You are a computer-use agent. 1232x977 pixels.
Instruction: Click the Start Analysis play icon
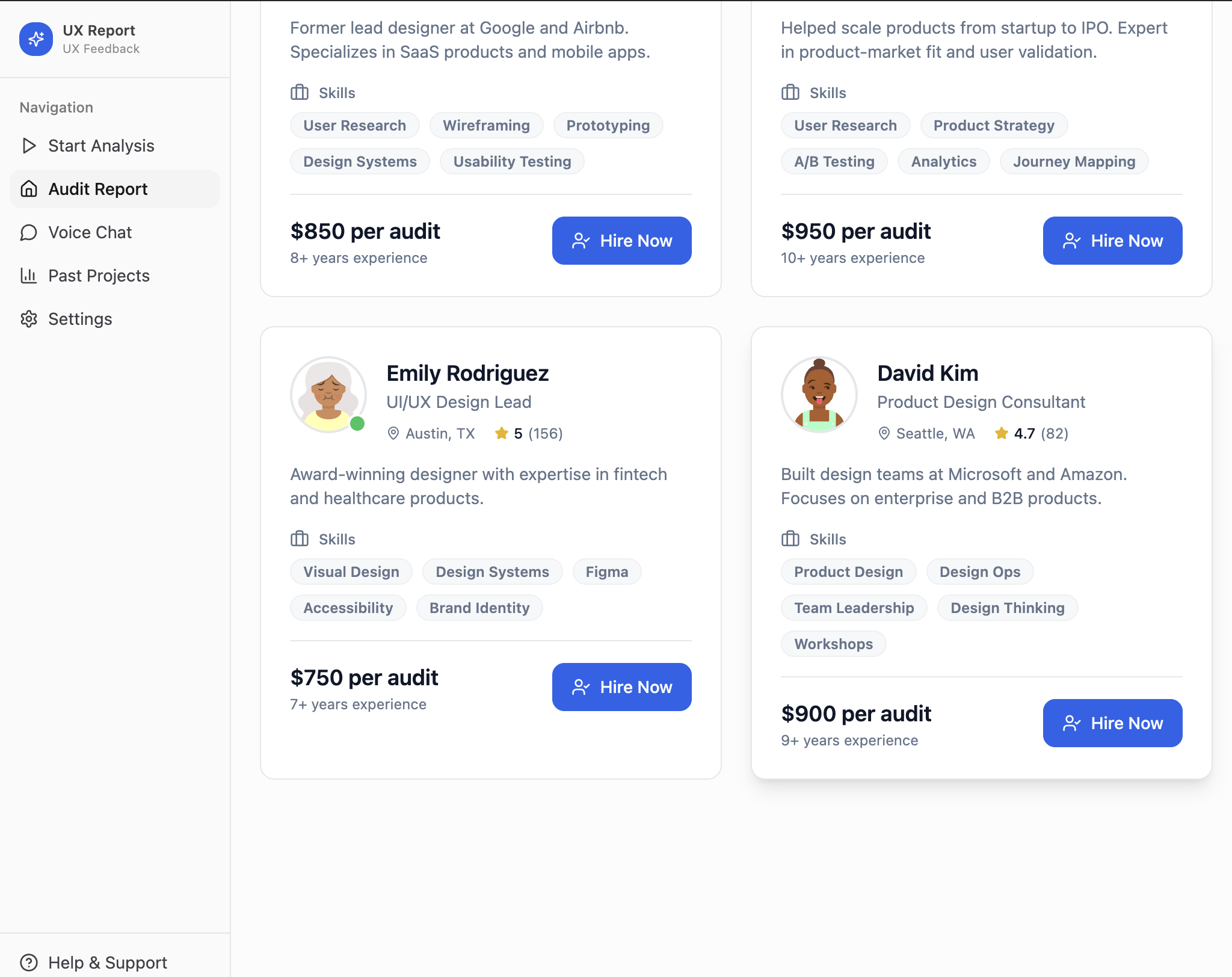pyautogui.click(x=28, y=146)
